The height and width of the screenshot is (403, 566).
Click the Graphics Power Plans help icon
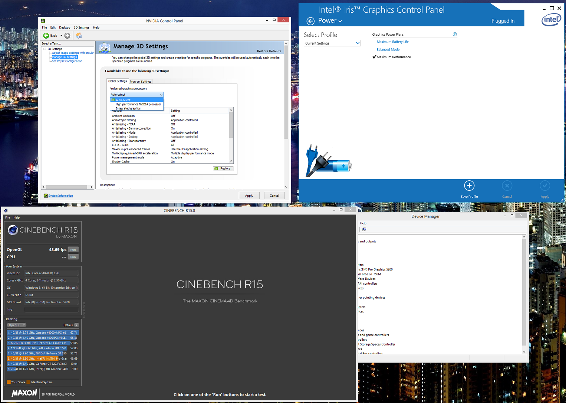[x=455, y=34]
